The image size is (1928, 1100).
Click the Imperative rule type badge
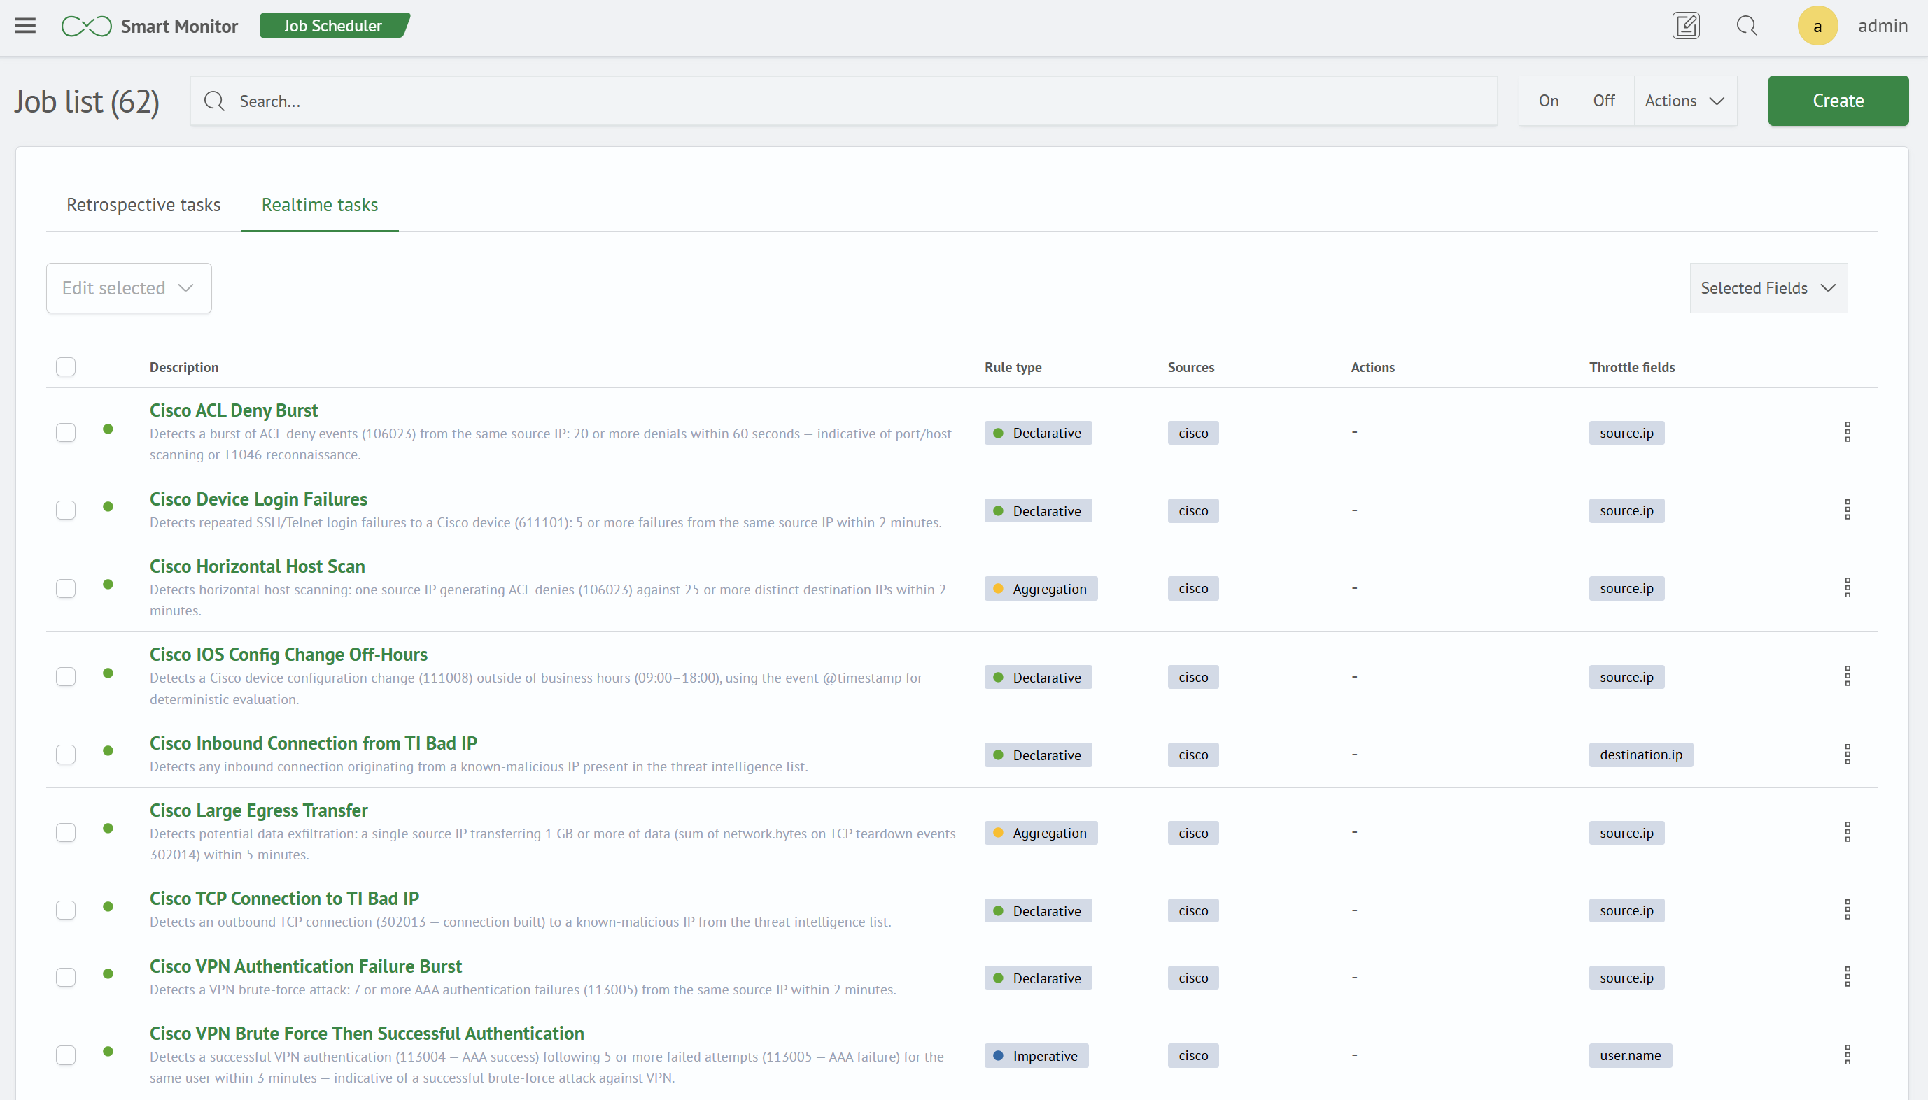coord(1036,1055)
